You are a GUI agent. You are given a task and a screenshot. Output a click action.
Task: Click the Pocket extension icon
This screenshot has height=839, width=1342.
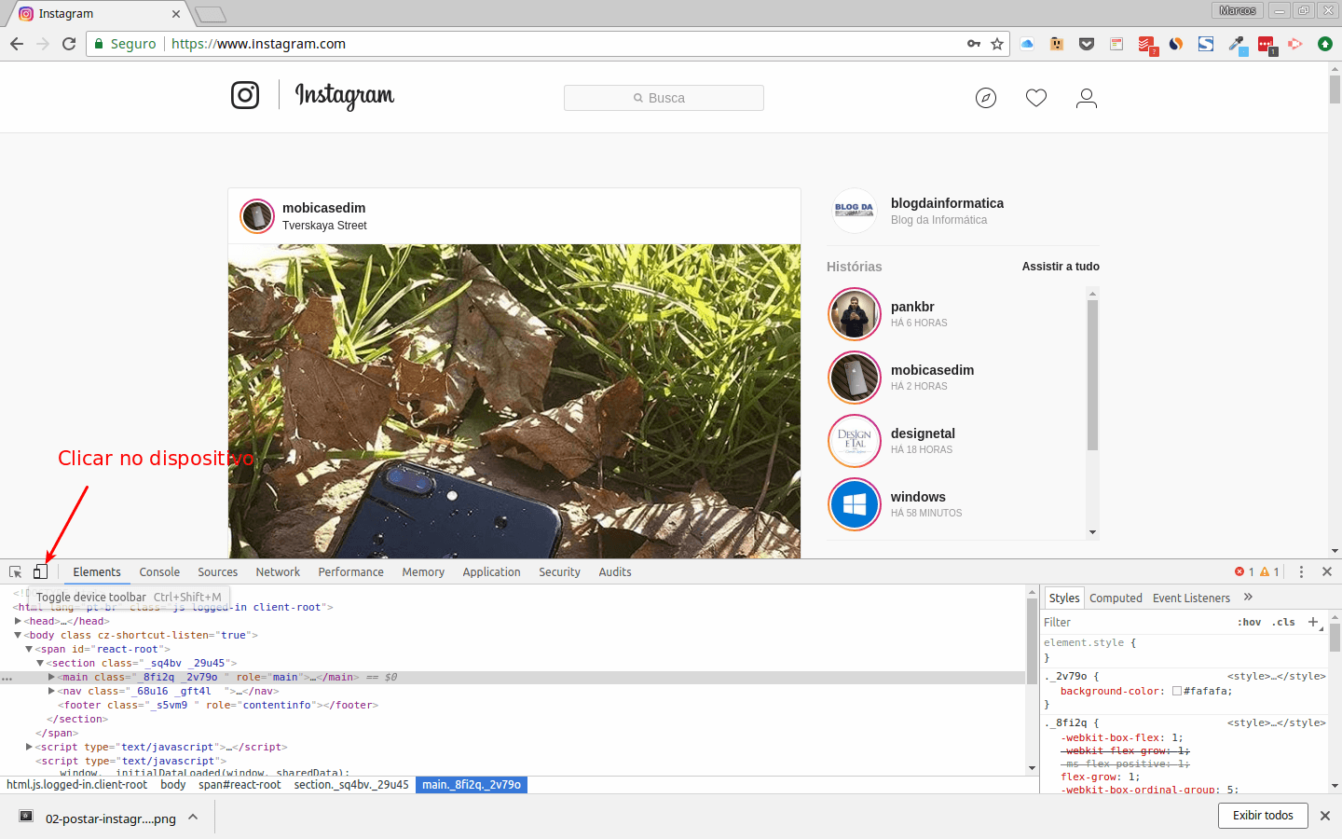pos(1087,44)
